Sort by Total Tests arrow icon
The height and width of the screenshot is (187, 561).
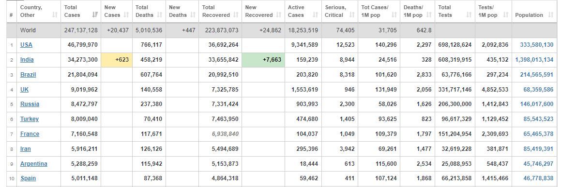click(x=469, y=15)
